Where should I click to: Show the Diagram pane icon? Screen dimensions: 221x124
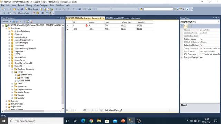(x=4, y=13)
